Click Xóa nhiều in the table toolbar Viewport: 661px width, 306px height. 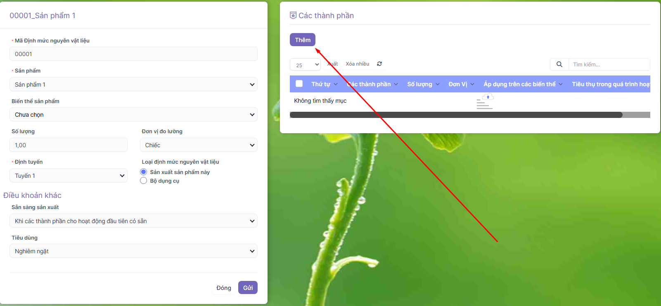(358, 64)
